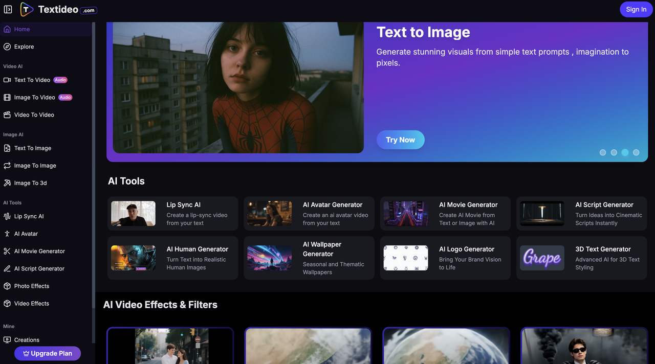Open Image To 3d sidebar link
The image size is (655, 364).
46,183
